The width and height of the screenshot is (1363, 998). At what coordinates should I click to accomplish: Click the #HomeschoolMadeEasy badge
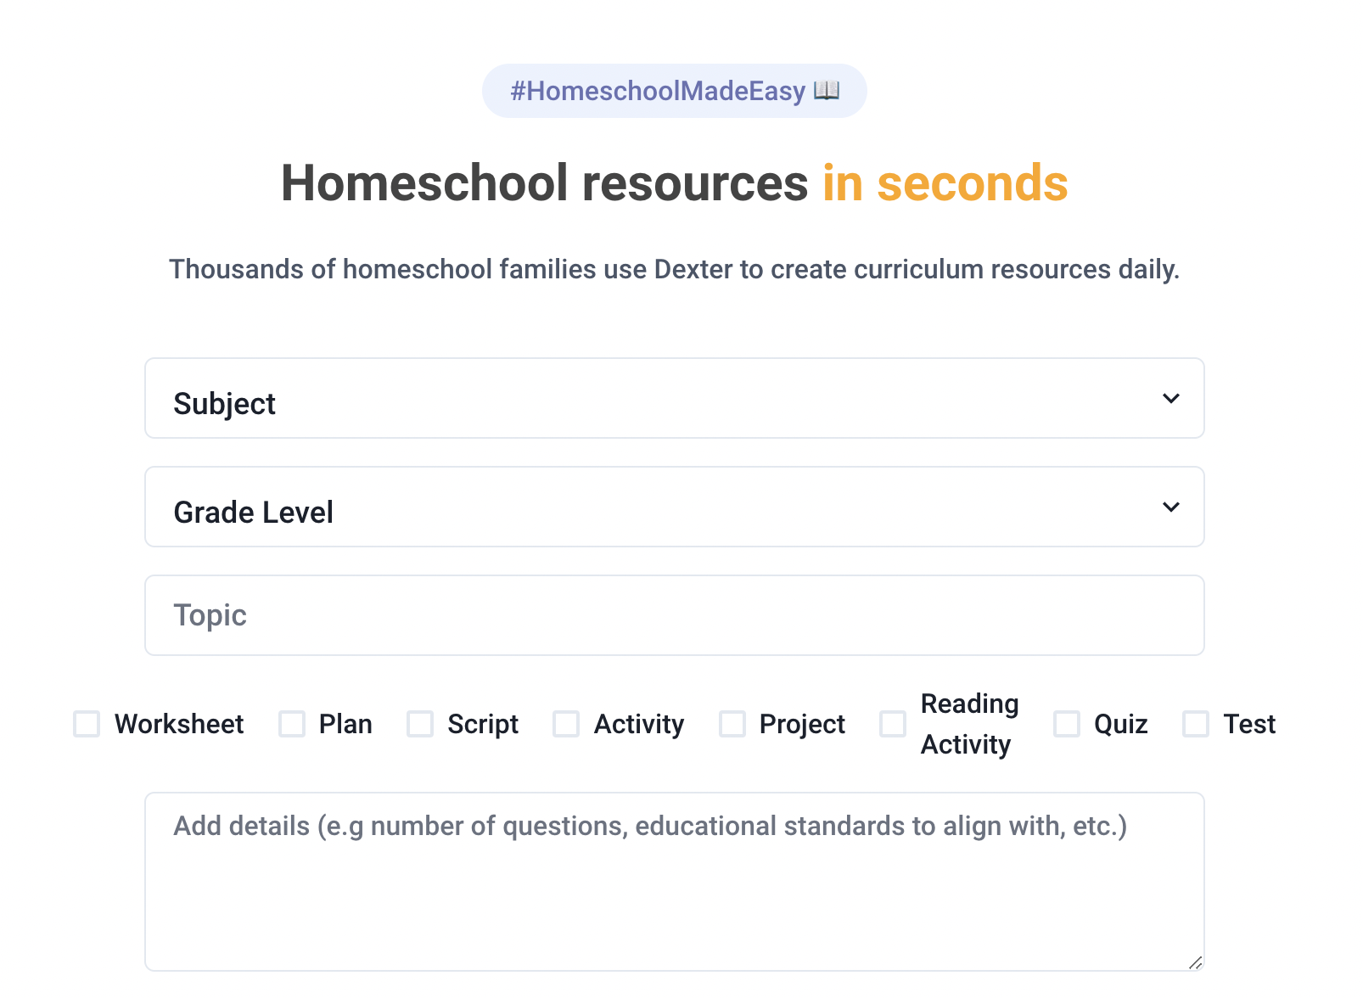click(674, 91)
